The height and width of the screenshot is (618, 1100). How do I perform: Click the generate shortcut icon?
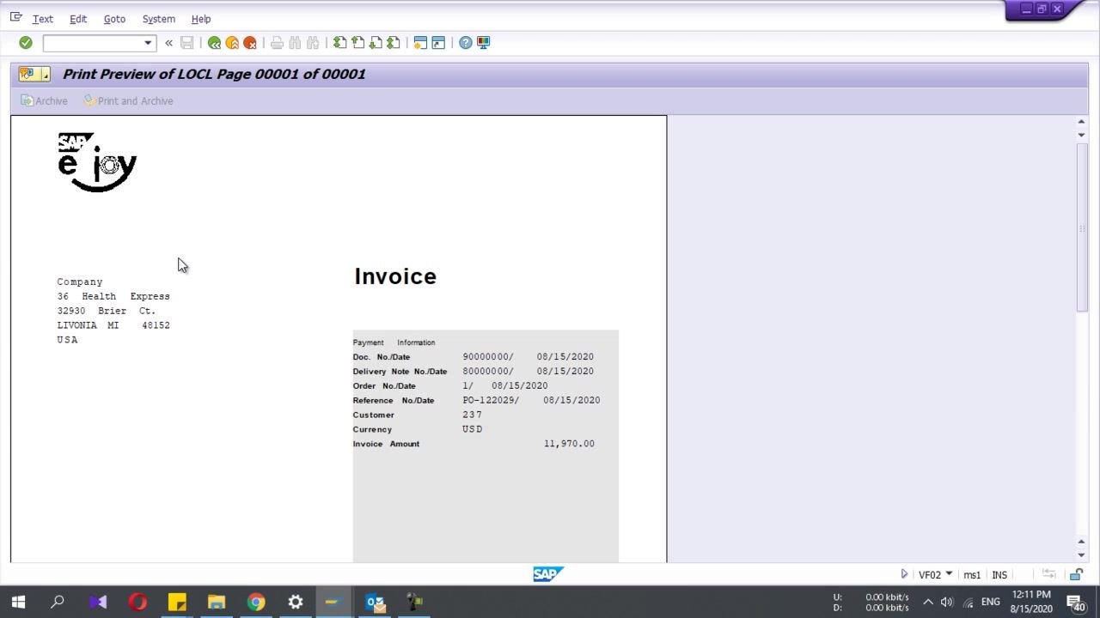[438, 43]
